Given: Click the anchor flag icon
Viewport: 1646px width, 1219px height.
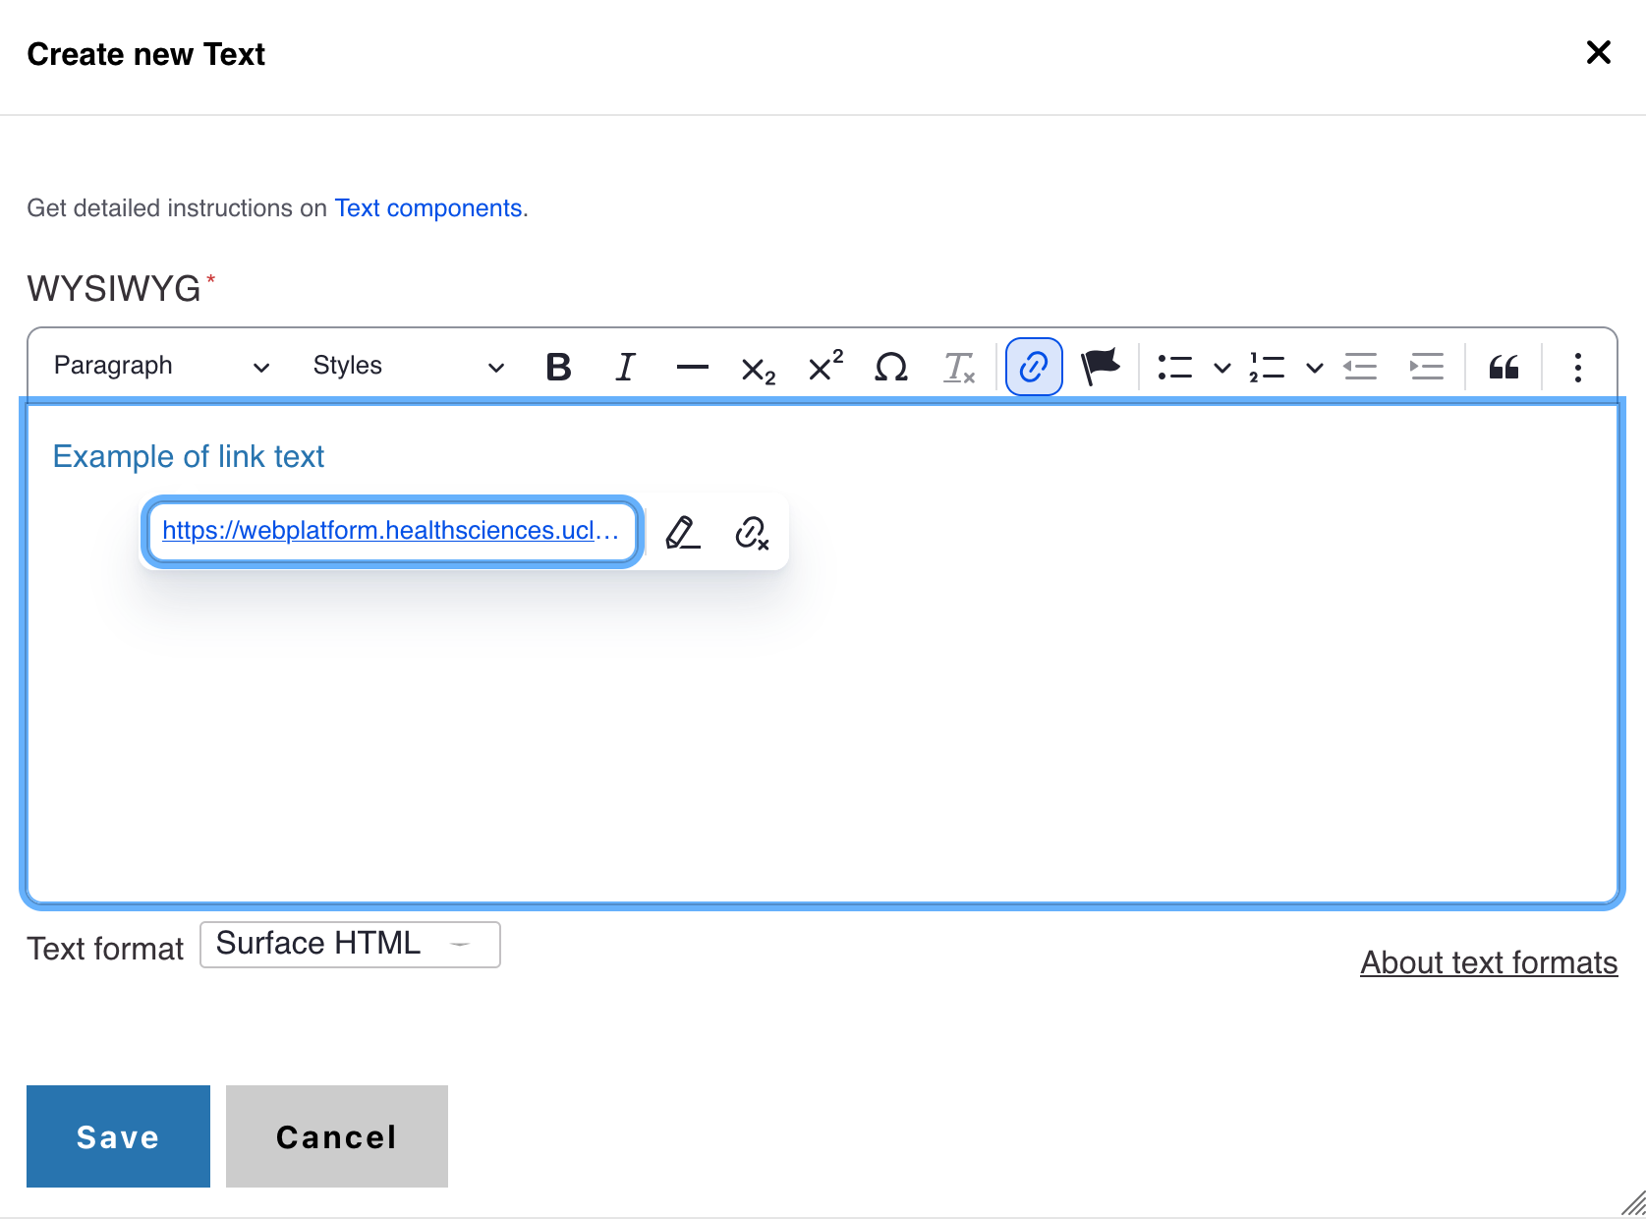Looking at the screenshot, I should pos(1101,367).
